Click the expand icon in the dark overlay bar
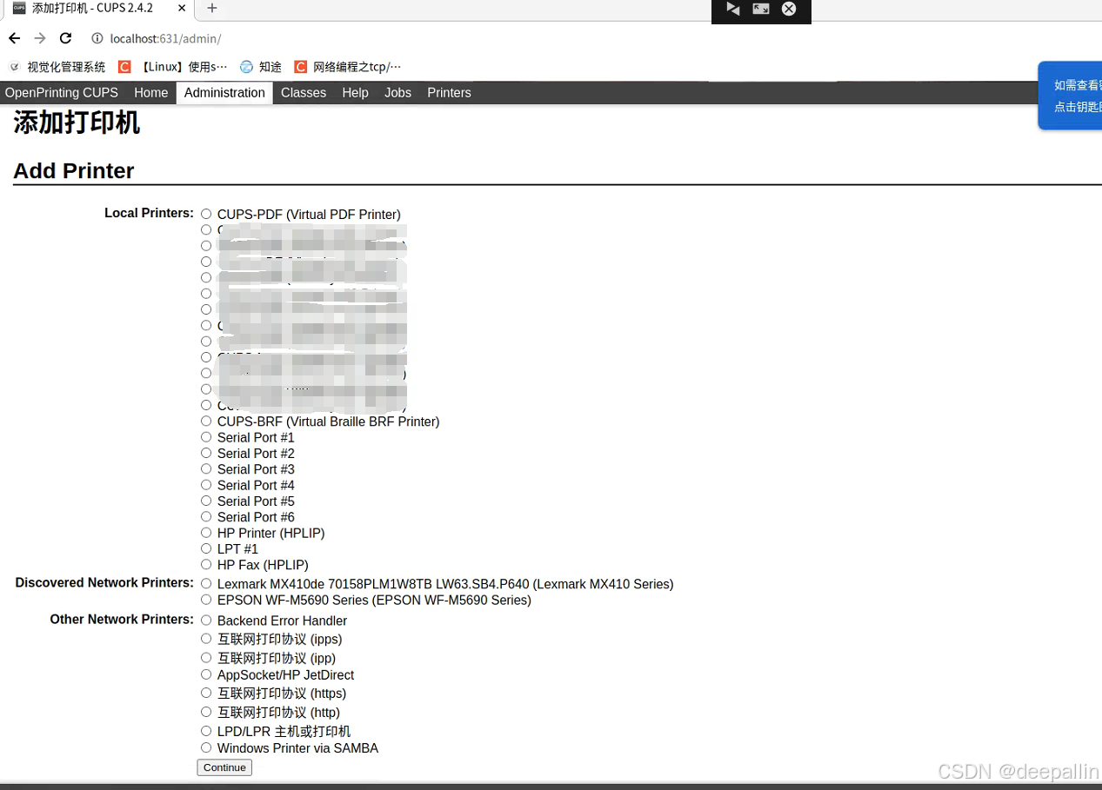Viewport: 1102px width, 790px height. click(x=761, y=9)
